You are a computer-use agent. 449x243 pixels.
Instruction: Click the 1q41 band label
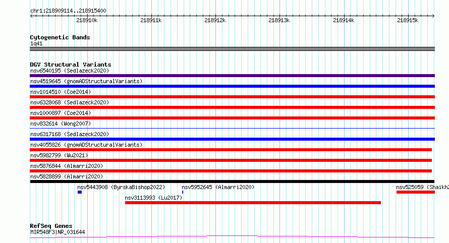click(x=36, y=43)
